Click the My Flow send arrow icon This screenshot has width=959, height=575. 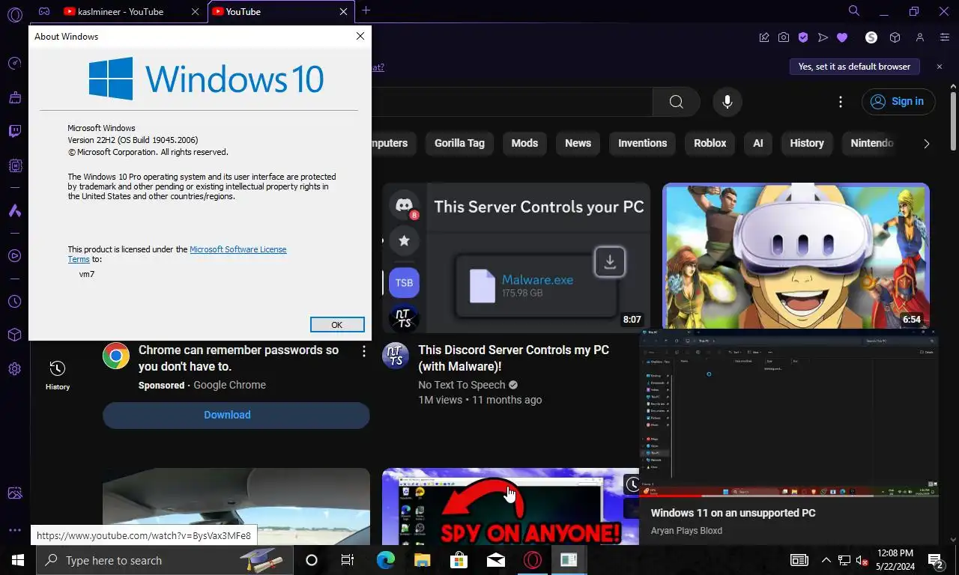click(x=823, y=37)
